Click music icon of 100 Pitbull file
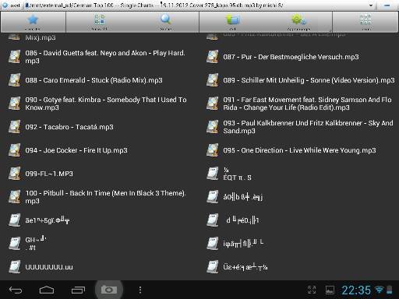 coord(15,197)
